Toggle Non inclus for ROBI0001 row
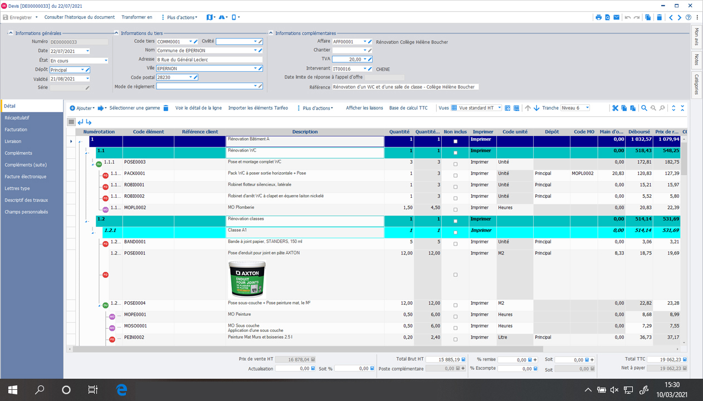703x401 pixels. tap(455, 187)
